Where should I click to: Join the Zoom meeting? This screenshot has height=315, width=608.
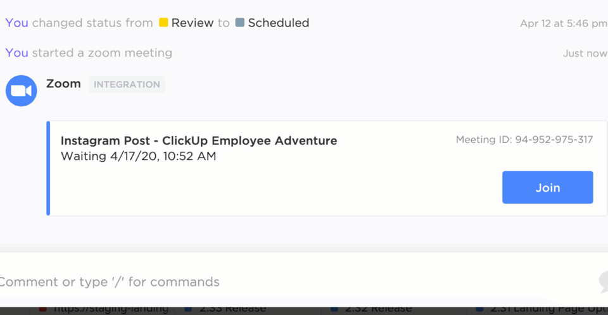[547, 187]
